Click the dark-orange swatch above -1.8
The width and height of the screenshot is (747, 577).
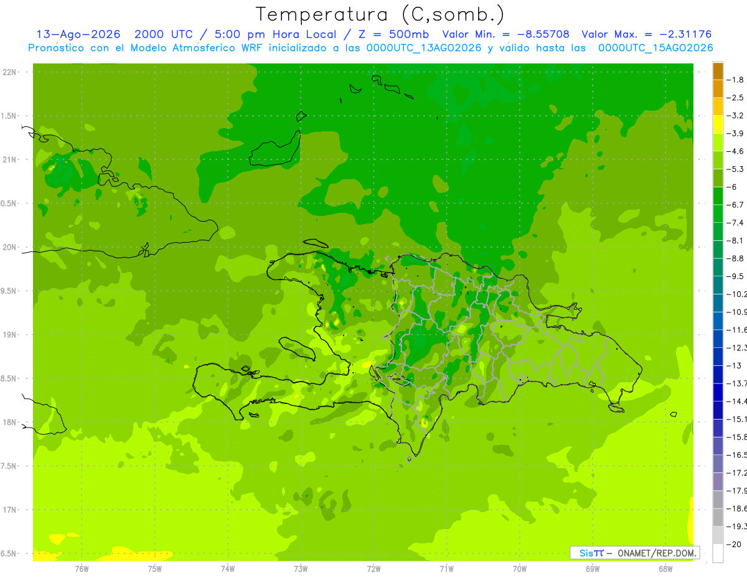point(718,71)
